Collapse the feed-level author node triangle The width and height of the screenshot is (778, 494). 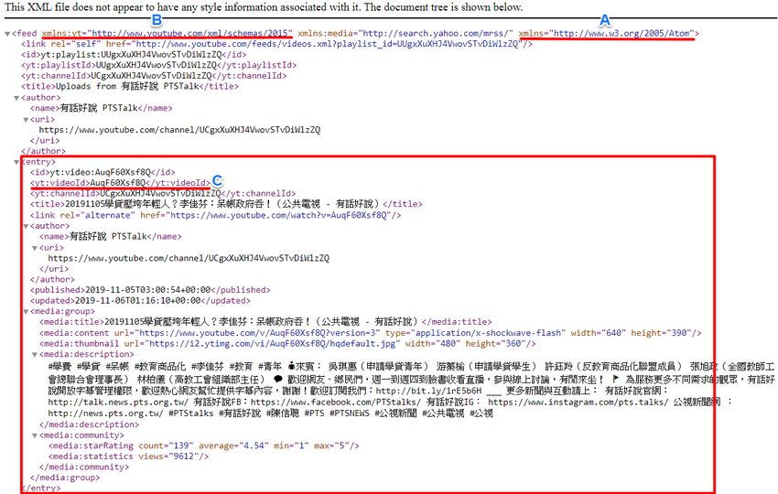16,98
